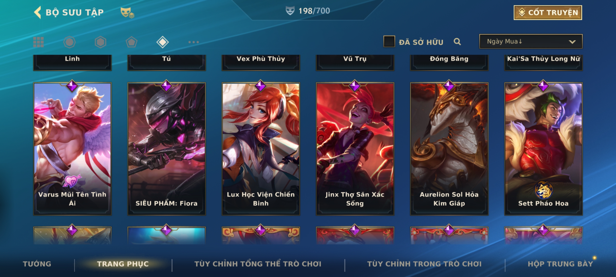The width and height of the screenshot is (616, 277).
Task: Open Lux Học Viện Chiến Binh skin
Action: point(261,149)
